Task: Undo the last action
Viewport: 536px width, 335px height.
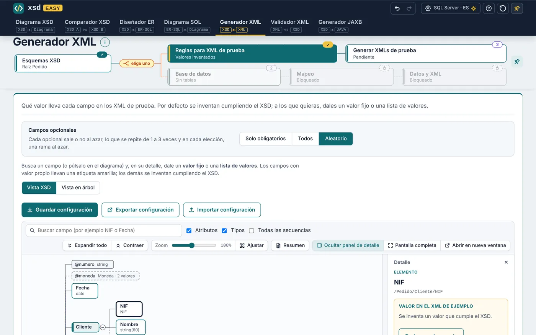Action: click(x=397, y=8)
